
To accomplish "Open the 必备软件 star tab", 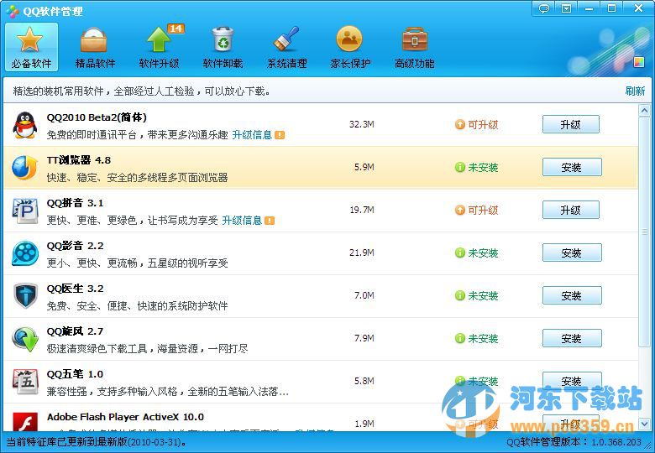I will [x=31, y=47].
